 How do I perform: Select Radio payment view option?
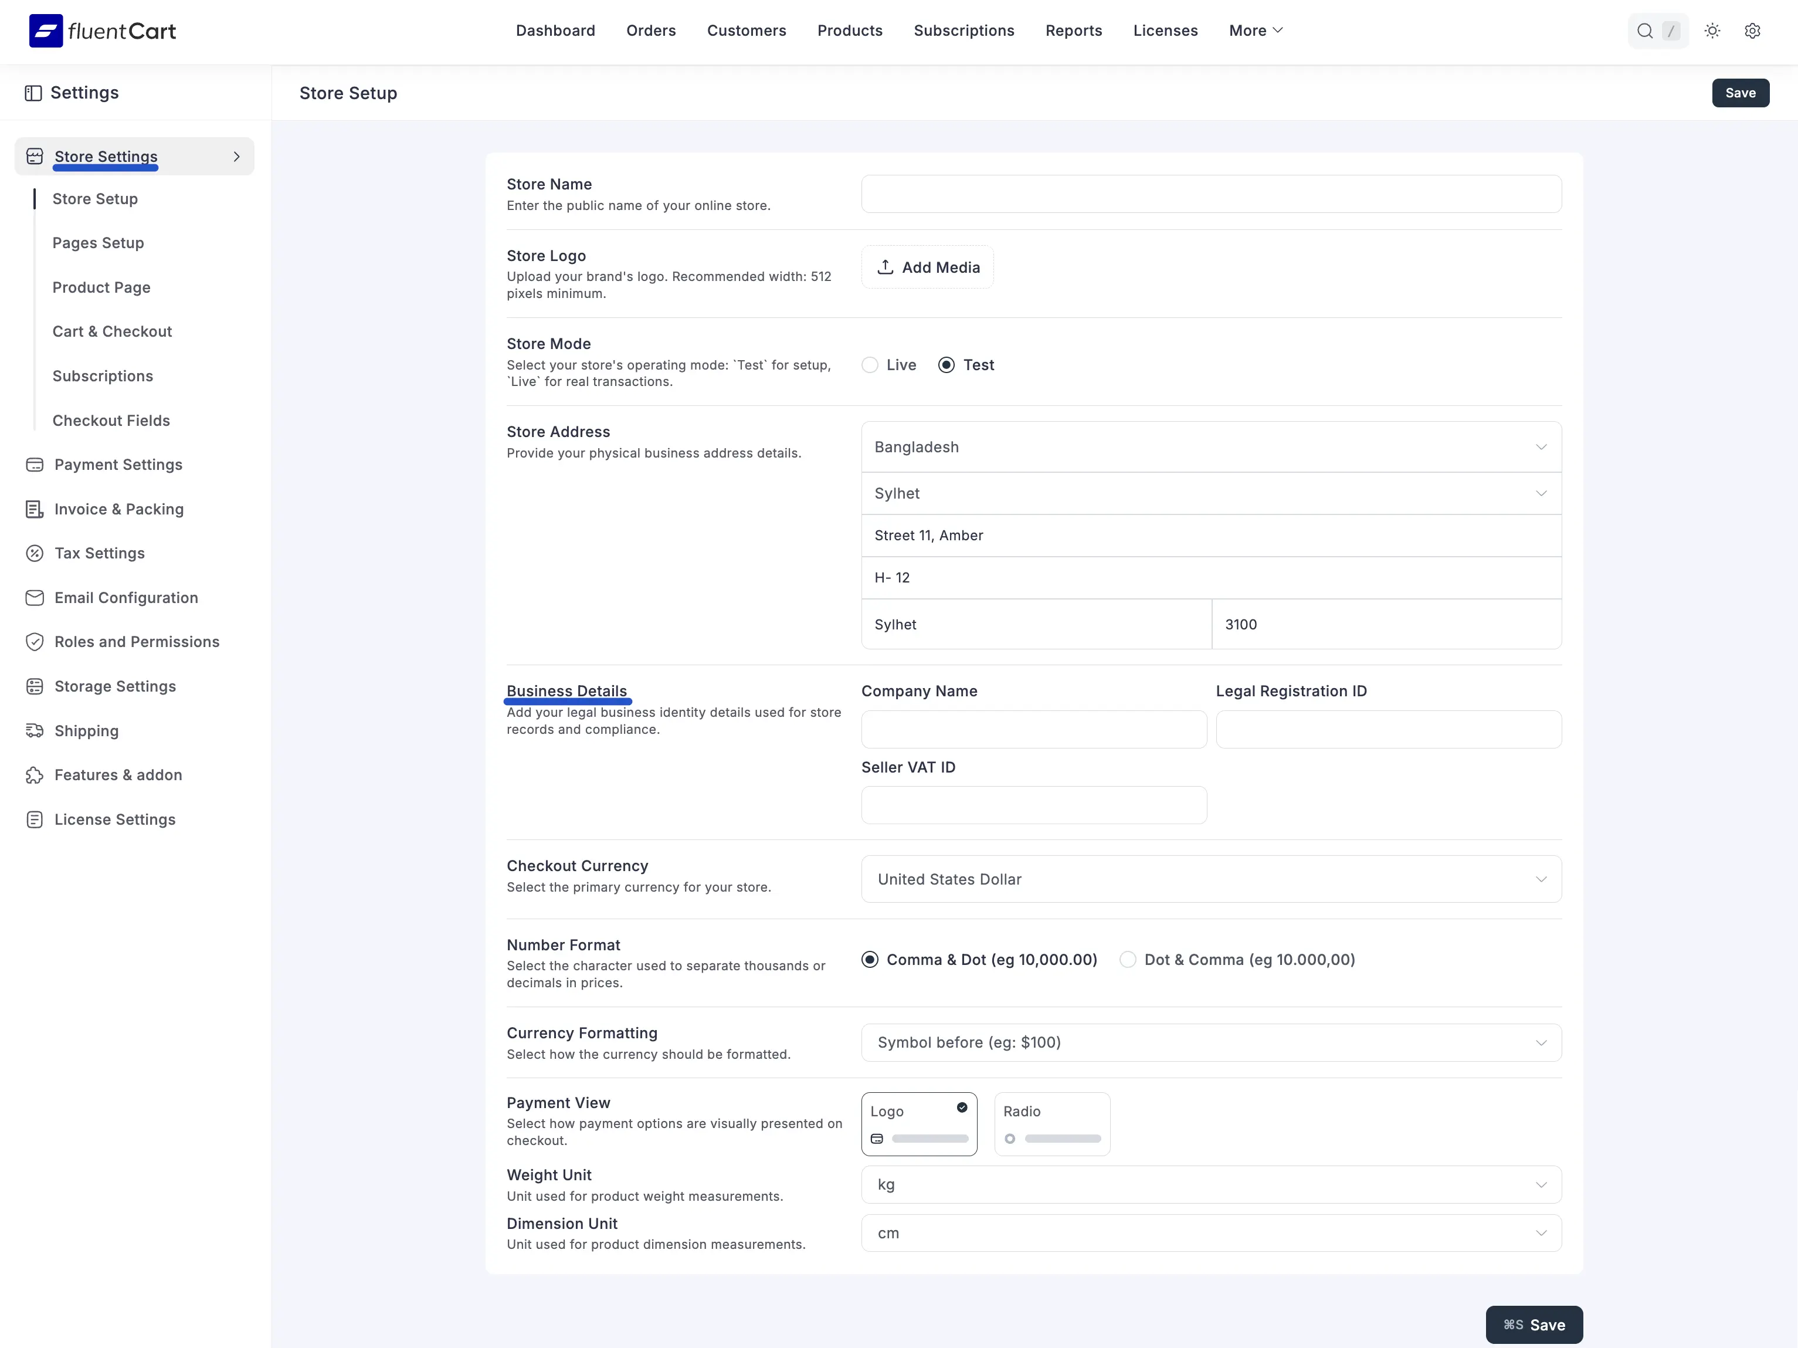pyautogui.click(x=1052, y=1123)
